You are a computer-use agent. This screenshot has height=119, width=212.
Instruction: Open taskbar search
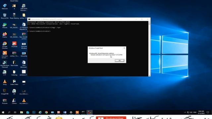pyautogui.click(x=9, y=112)
